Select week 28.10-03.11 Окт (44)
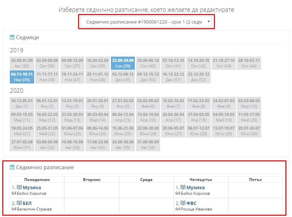 [x=249, y=63]
